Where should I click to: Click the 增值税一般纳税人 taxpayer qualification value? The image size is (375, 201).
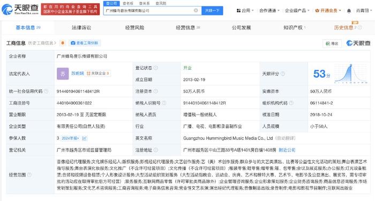coord(200,115)
